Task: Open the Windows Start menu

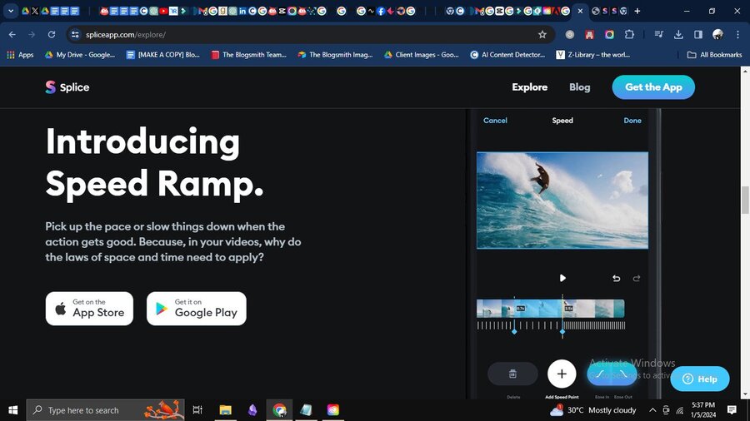Action: pos(12,410)
